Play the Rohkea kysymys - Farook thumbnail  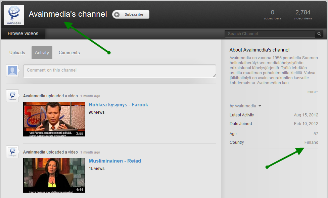pyautogui.click(x=54, y=119)
